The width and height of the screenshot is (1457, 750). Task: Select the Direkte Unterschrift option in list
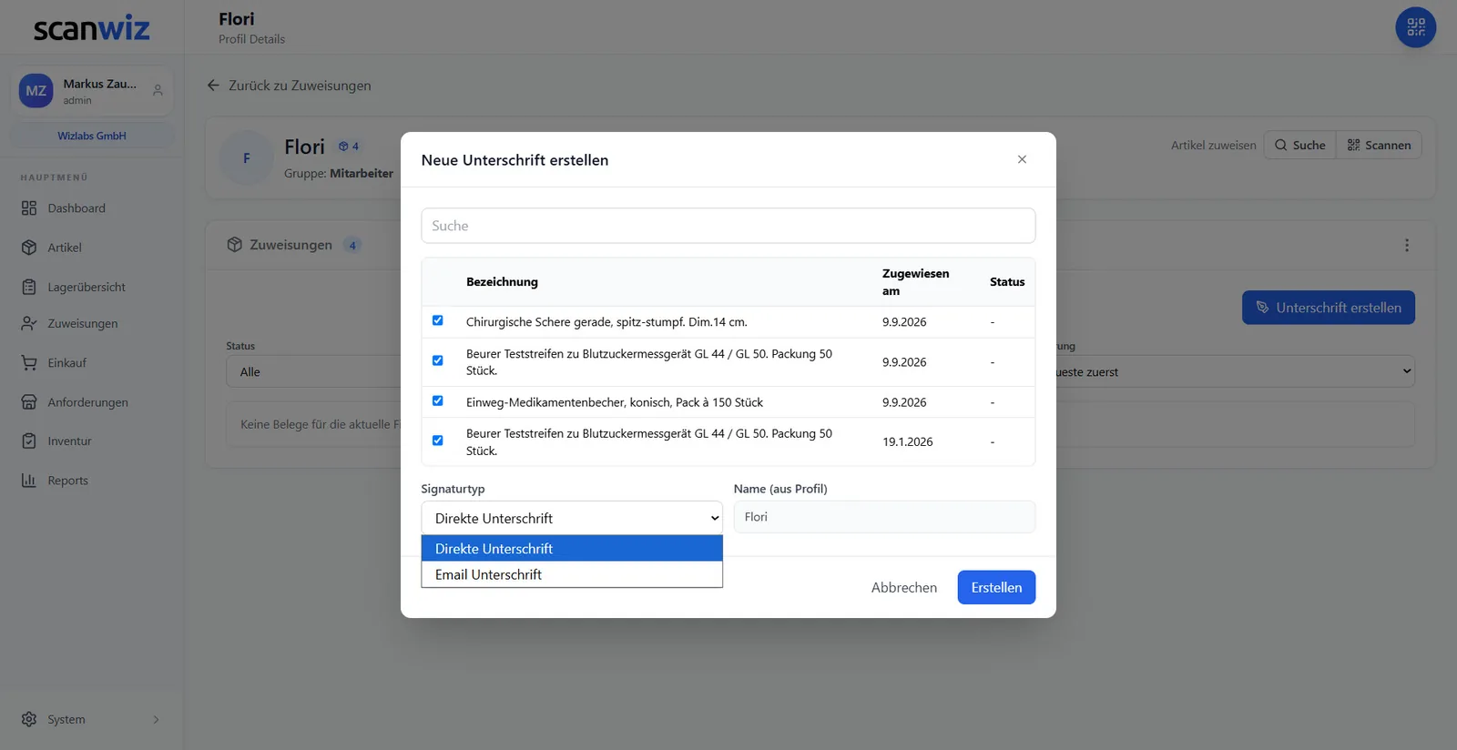coord(572,548)
